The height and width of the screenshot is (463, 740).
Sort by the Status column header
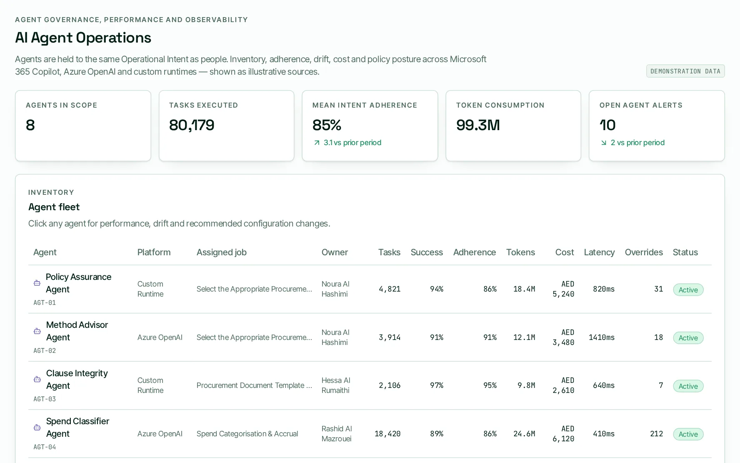[x=685, y=252]
